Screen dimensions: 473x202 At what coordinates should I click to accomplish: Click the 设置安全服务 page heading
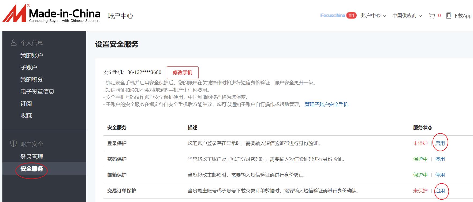(x=117, y=44)
